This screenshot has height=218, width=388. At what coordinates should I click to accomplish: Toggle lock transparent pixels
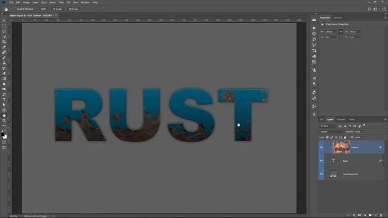point(327,137)
